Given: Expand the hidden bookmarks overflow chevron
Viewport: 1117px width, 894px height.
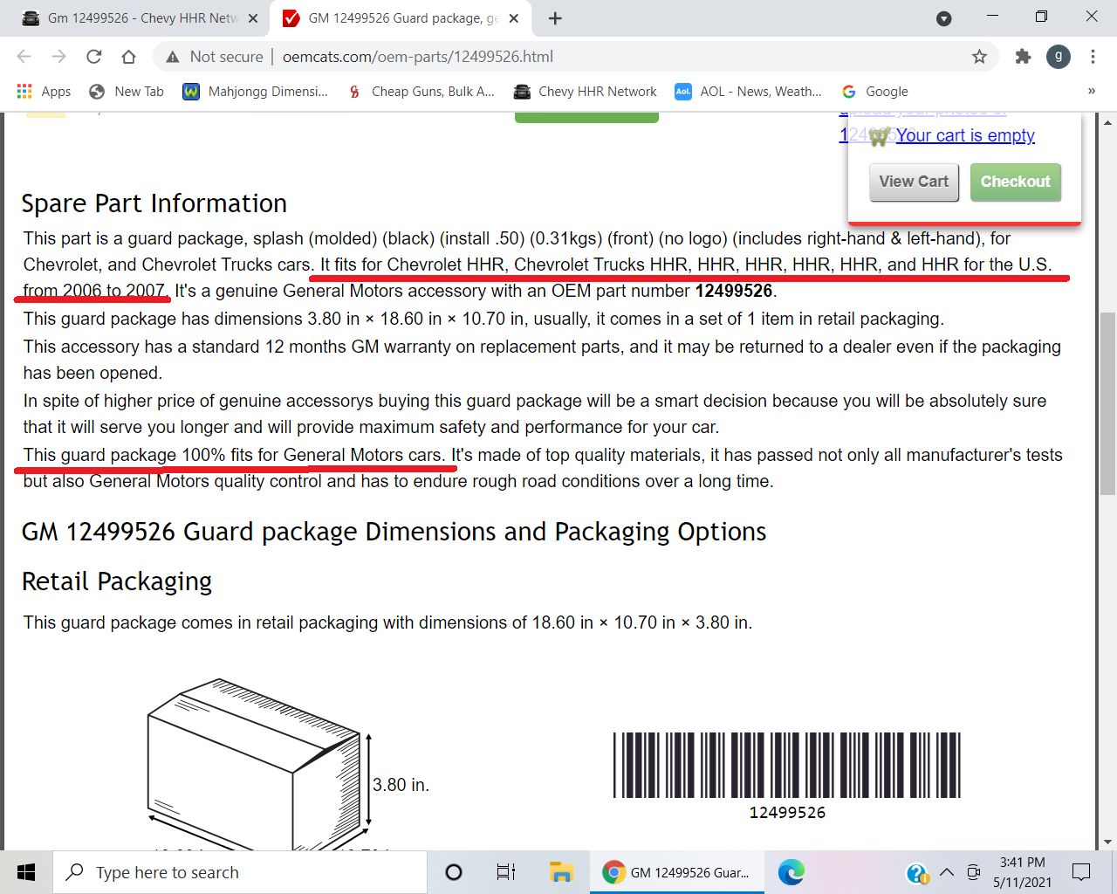Looking at the screenshot, I should (1091, 91).
